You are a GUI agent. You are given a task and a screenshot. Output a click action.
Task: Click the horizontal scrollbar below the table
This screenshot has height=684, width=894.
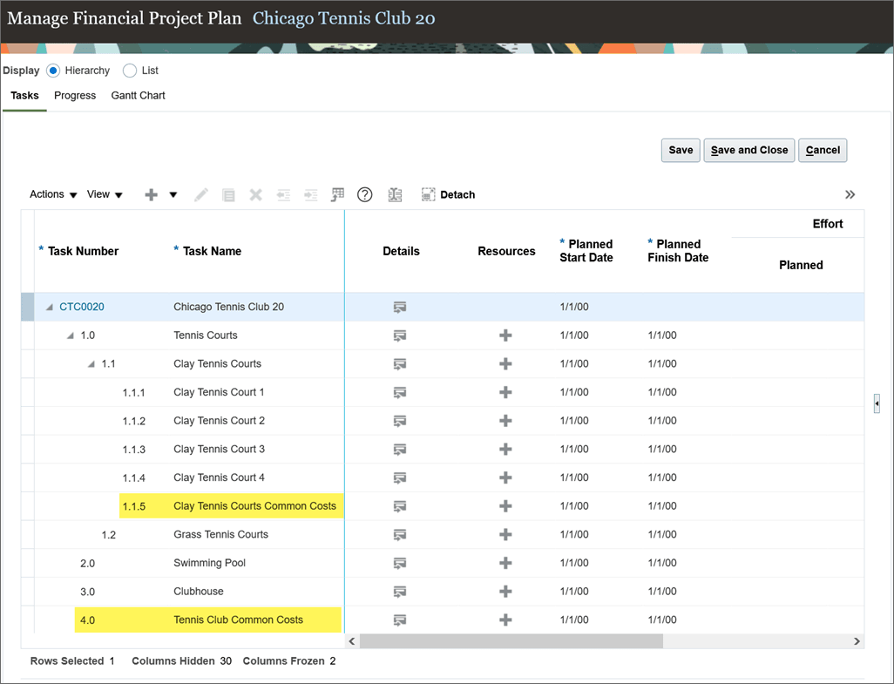coord(511,640)
